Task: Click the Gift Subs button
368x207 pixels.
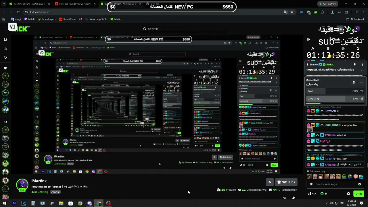Action: pos(286,182)
